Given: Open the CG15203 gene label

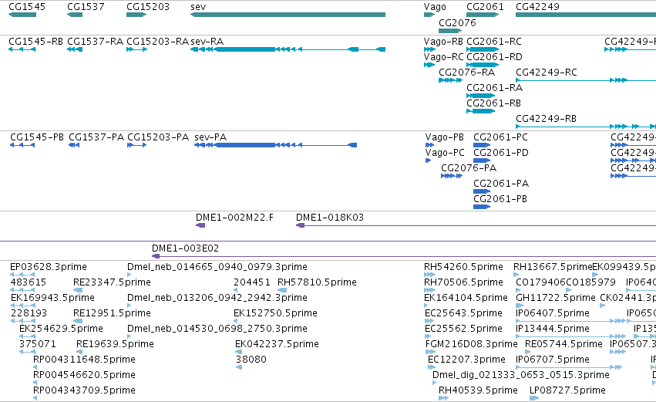Looking at the screenshot, I should point(148,7).
